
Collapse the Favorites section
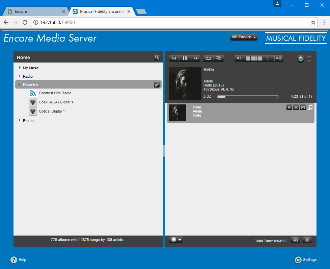tap(19, 84)
